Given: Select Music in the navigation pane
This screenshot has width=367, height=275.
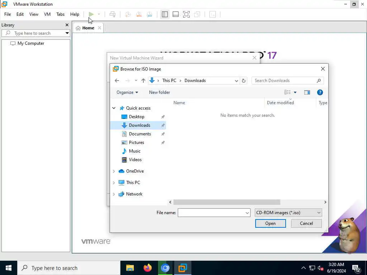Looking at the screenshot, I should click(x=135, y=151).
